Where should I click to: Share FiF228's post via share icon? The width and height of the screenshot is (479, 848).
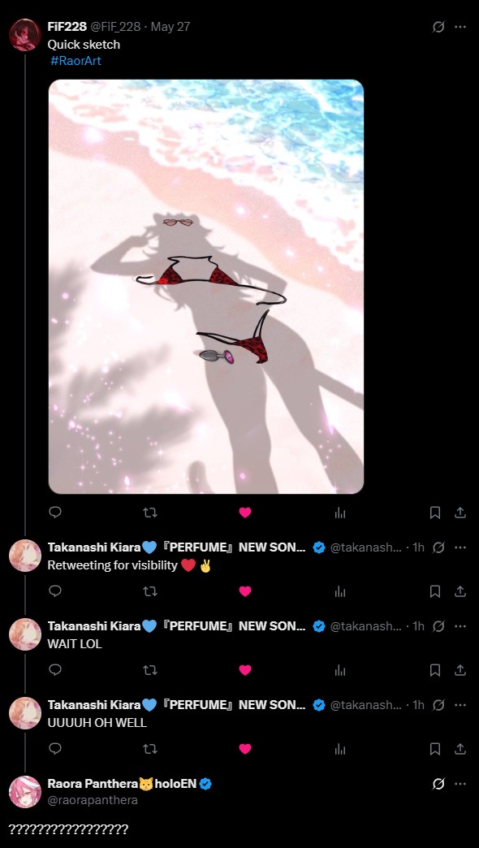pos(460,513)
